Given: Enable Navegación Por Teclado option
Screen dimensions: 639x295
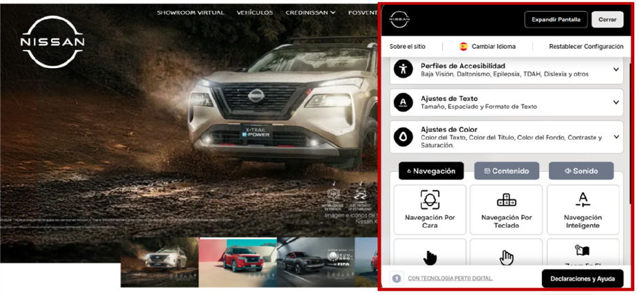Looking at the screenshot, I should (506, 210).
